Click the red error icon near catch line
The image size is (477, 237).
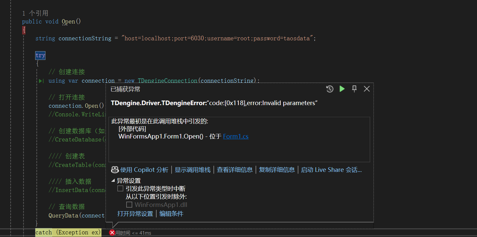point(112,233)
